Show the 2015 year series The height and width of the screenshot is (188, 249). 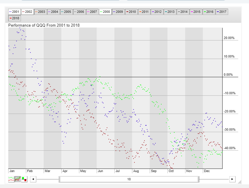(x=196, y=12)
